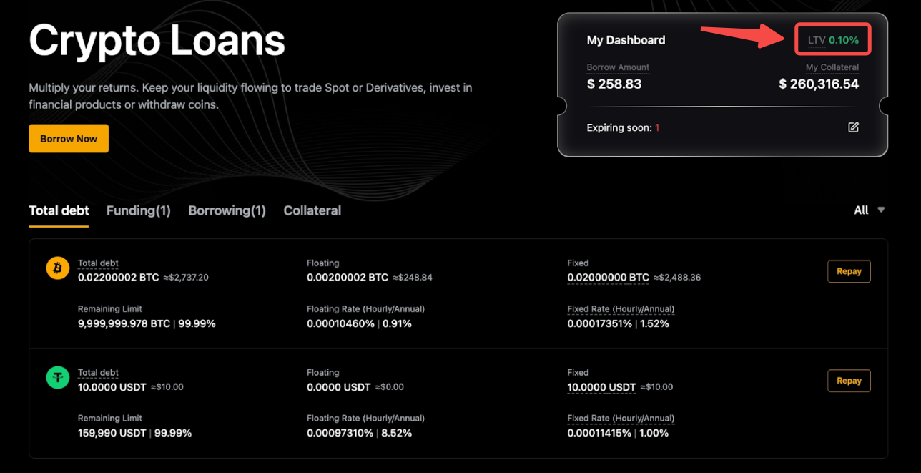Click the dashboard edit pencil icon
Screen dimensions: 921x473
point(853,127)
